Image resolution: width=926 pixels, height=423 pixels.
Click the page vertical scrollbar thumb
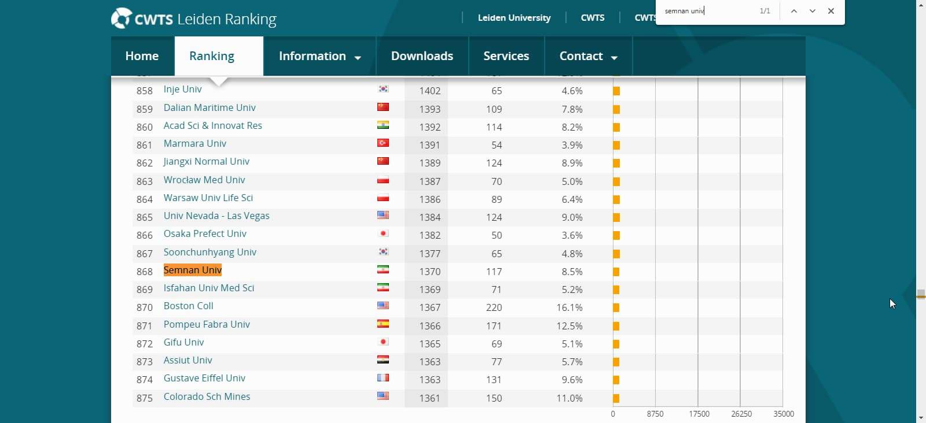click(921, 293)
